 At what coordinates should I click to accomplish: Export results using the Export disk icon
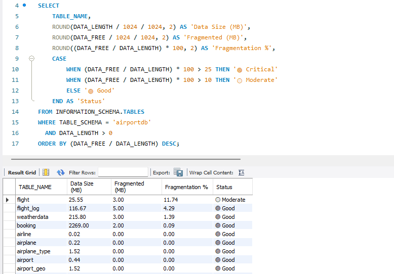[178, 172]
